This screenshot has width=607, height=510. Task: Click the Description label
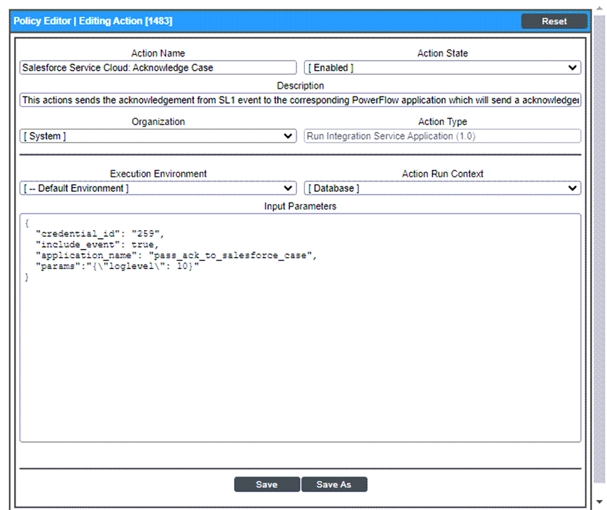[x=300, y=86]
